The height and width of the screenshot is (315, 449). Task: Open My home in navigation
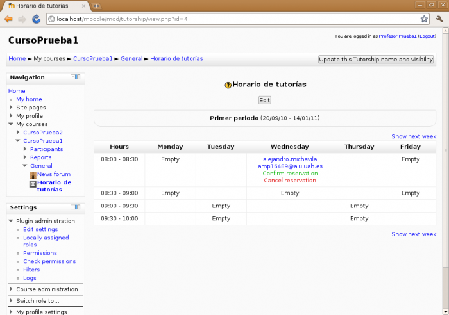29,99
